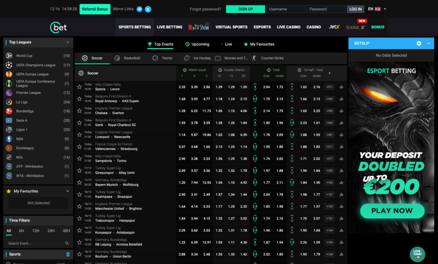Select the 6H time filter
Viewport: 438px width, 264px height.
coord(21,231)
